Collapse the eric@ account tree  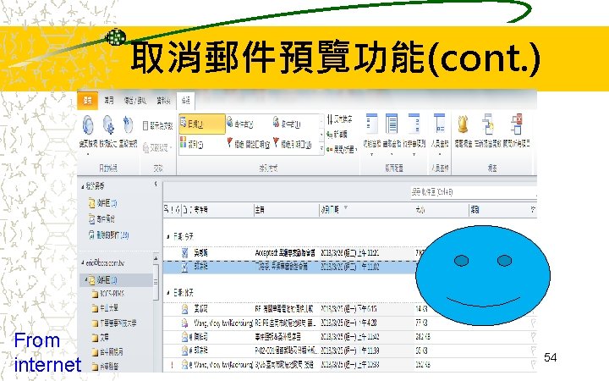(83, 263)
